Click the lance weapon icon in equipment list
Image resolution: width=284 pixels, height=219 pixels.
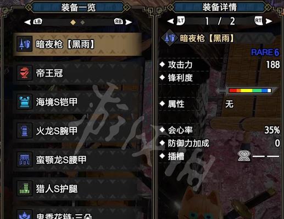[x=25, y=44]
